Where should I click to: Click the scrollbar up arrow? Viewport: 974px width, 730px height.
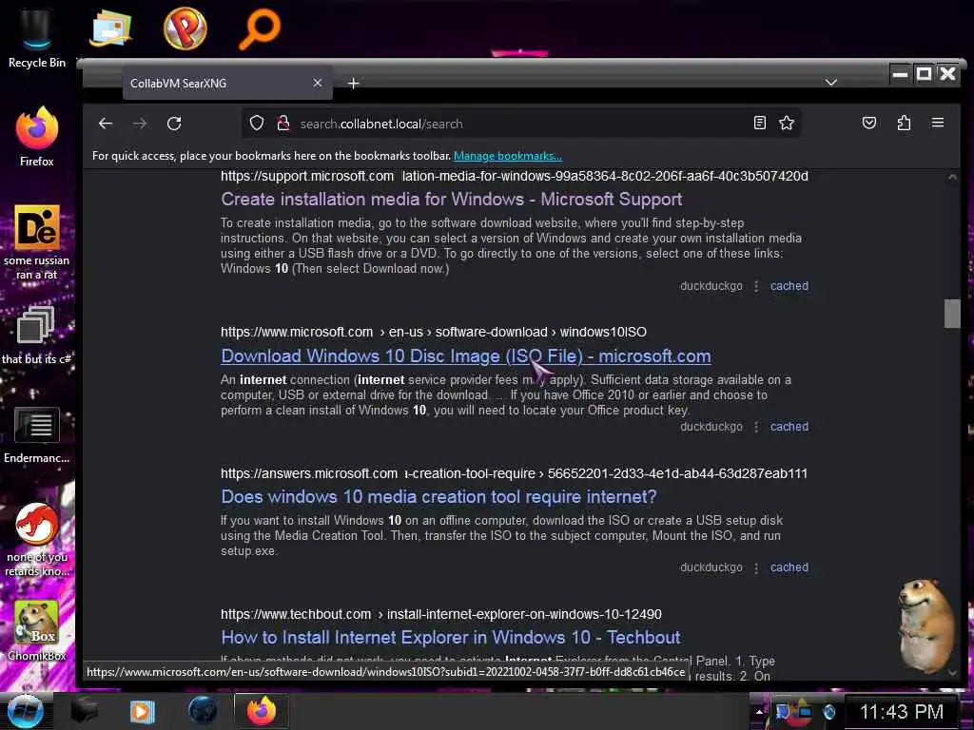tap(952, 178)
